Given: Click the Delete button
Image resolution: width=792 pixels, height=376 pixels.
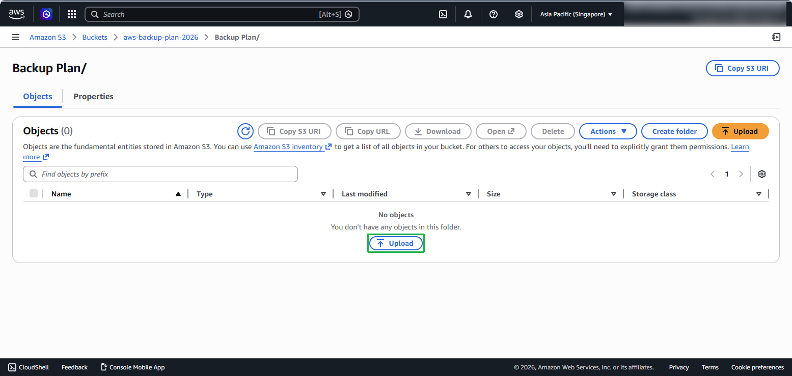Looking at the screenshot, I should coord(553,131).
